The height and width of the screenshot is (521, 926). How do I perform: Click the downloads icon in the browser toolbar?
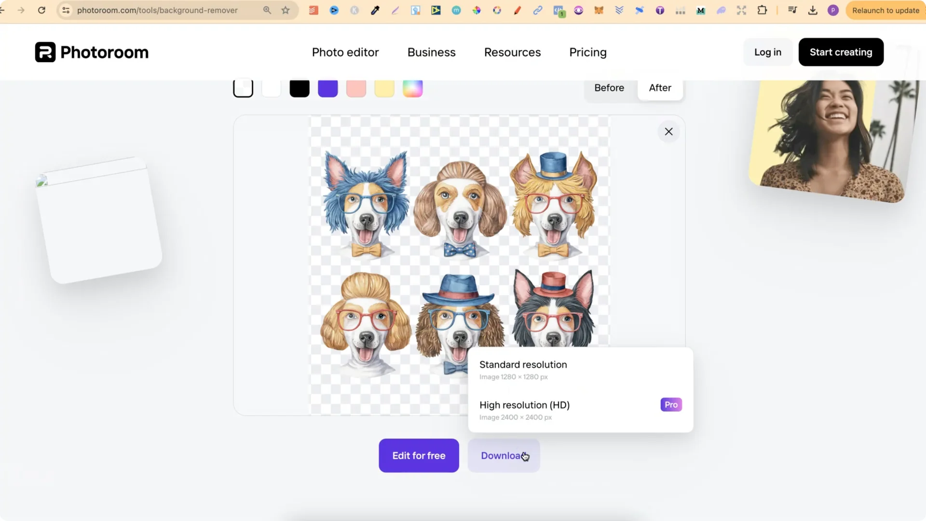(x=813, y=10)
